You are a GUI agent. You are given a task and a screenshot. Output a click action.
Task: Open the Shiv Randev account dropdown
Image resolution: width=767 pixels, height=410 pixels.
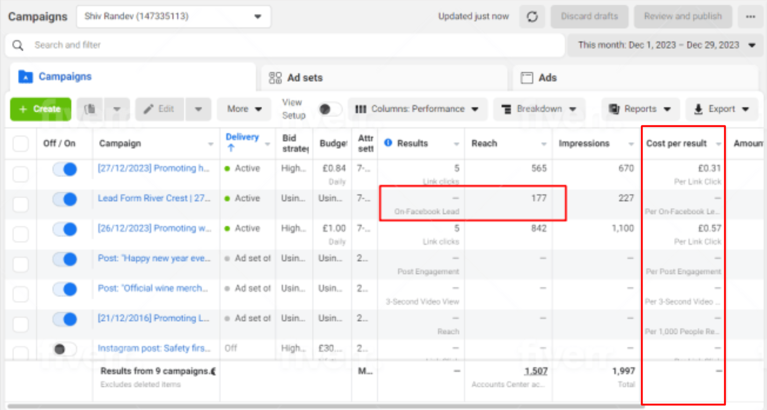173,16
